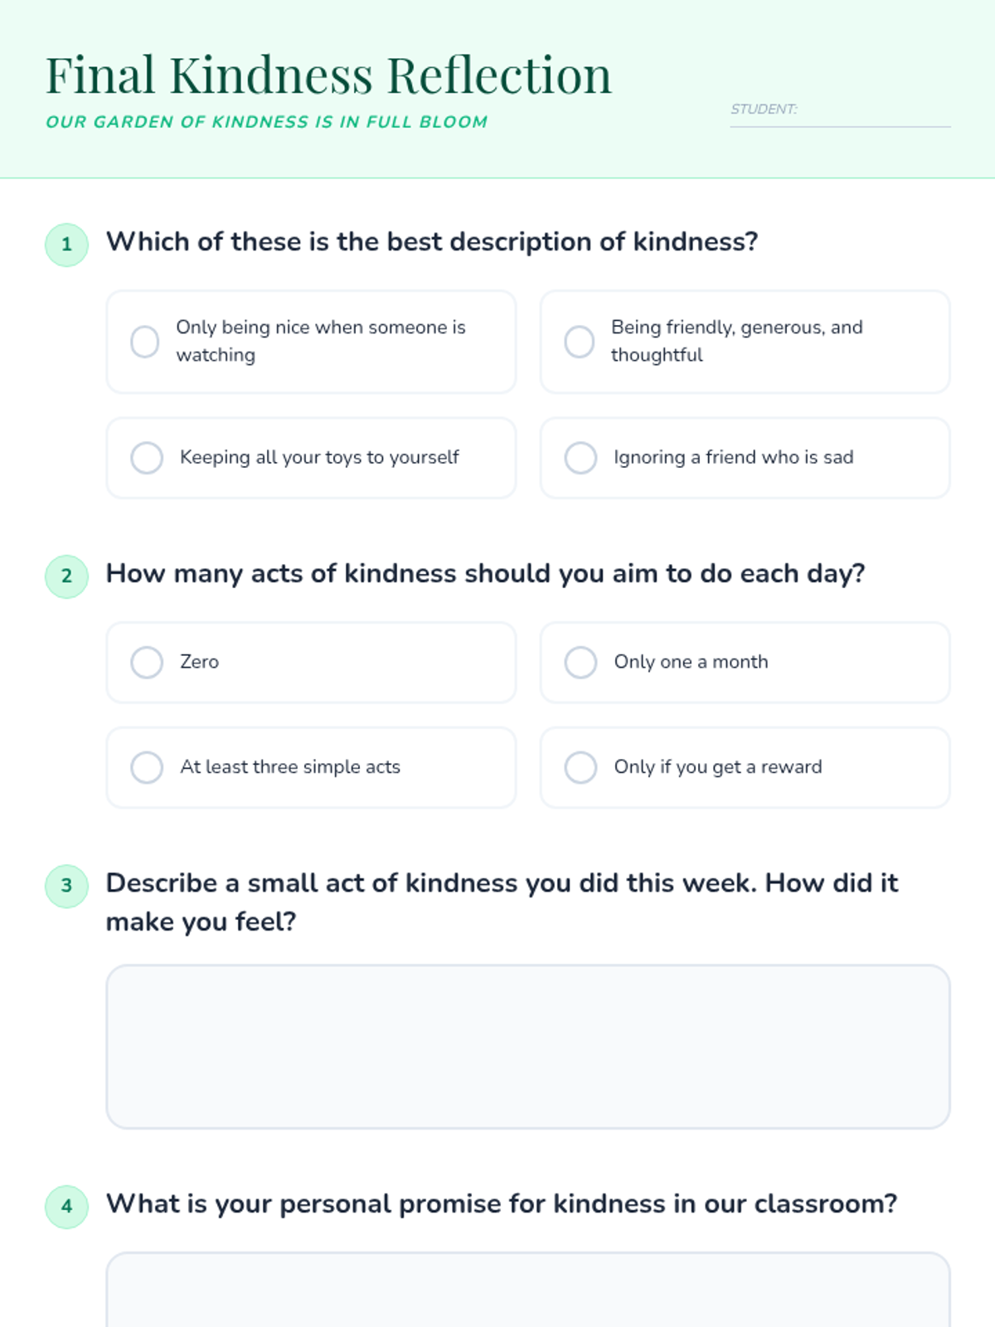
Task: Focus the personal promise text area
Action: (x=528, y=1291)
